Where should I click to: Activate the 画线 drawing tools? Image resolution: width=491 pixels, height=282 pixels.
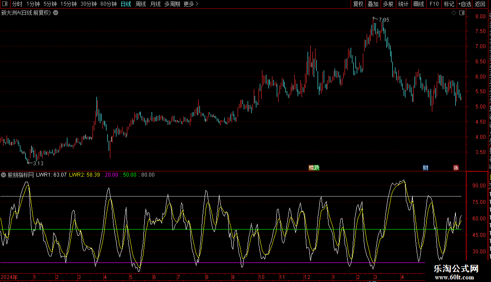coord(418,4)
